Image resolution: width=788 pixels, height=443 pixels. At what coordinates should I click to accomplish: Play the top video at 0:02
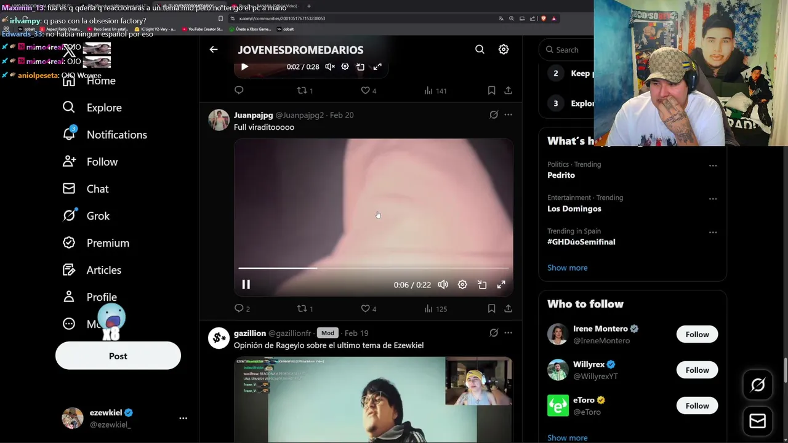(x=244, y=66)
